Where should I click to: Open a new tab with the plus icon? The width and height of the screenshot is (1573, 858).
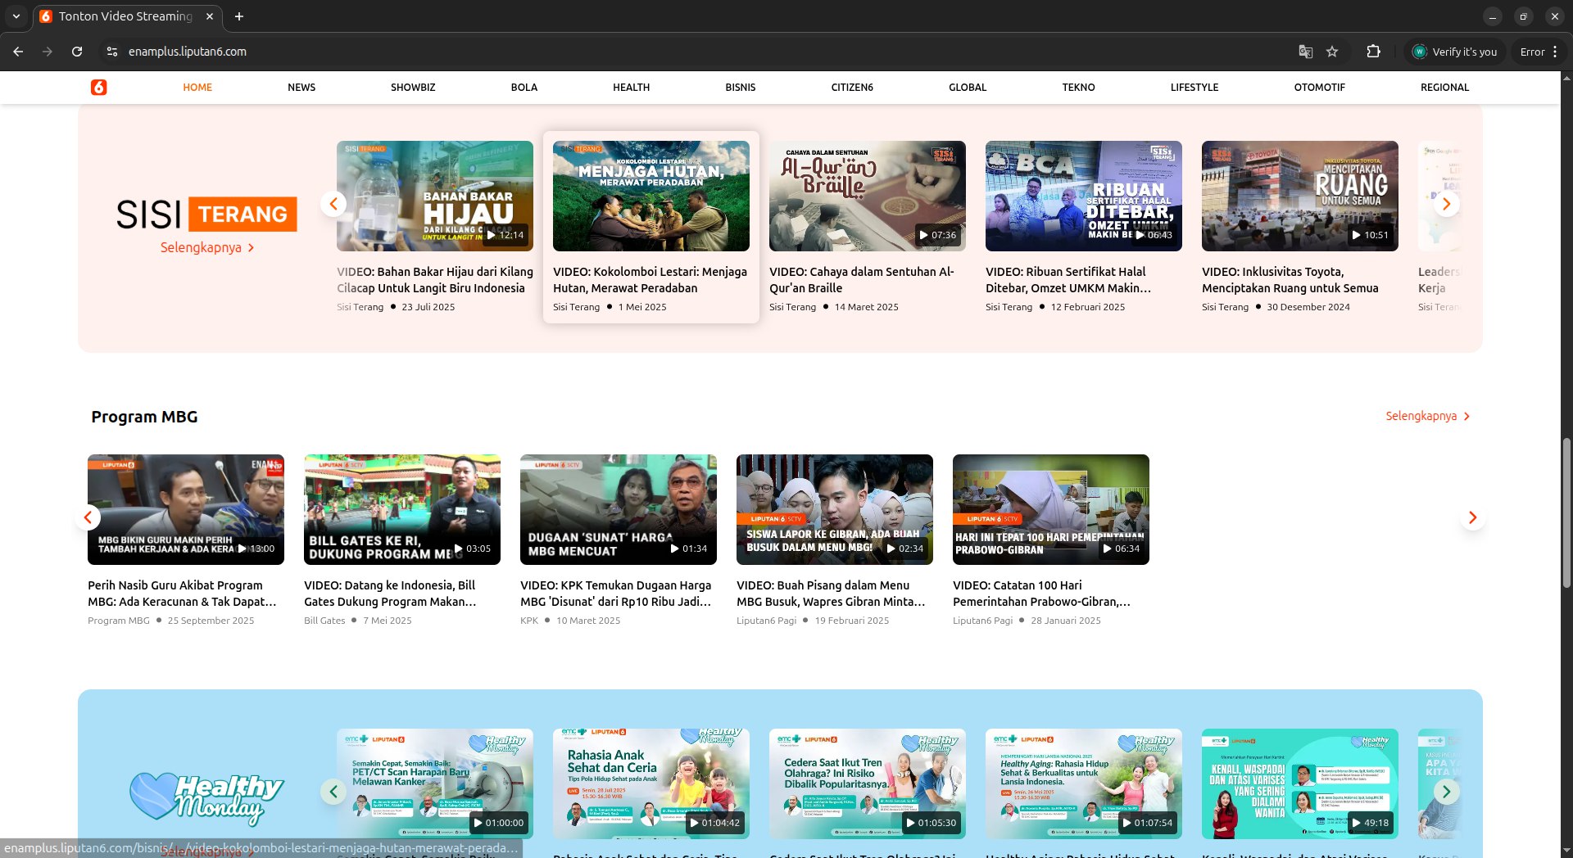239,16
